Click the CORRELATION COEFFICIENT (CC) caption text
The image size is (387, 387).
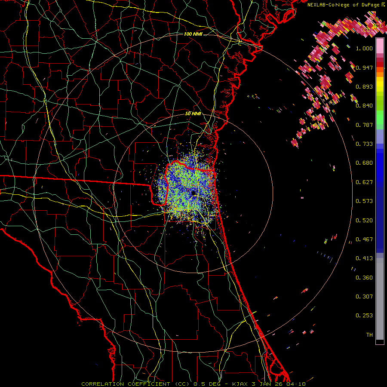[x=135, y=384]
